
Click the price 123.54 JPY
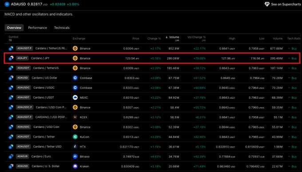[132, 58]
